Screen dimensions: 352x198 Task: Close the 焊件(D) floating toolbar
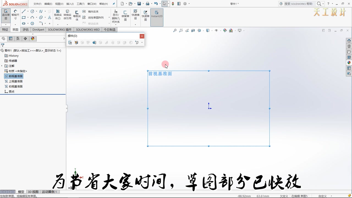click(142, 36)
